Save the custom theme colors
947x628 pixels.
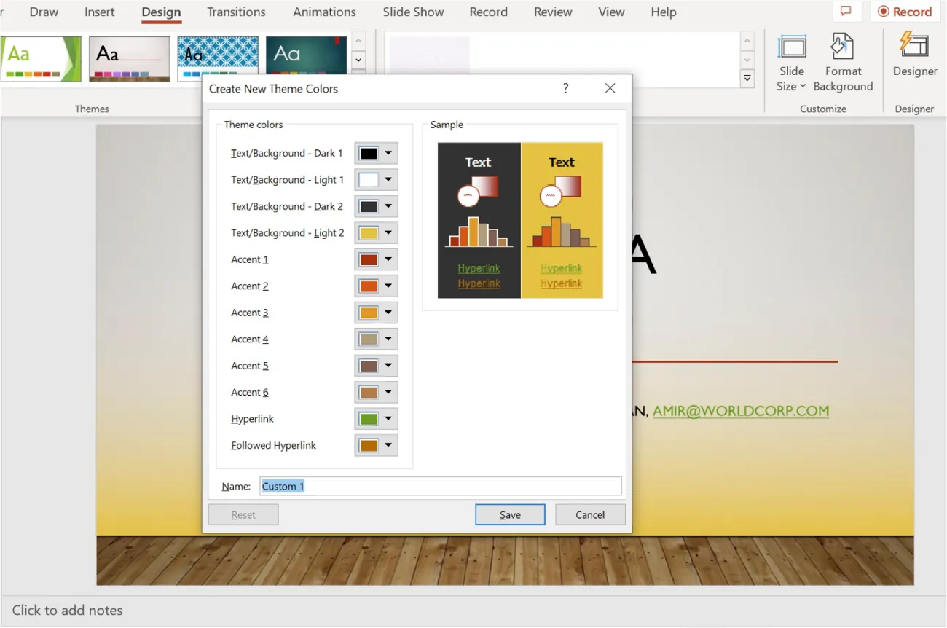click(x=510, y=514)
